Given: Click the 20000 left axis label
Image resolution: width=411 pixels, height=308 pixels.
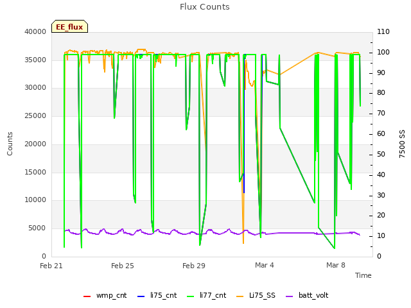Looking at the screenshot, I should [x=35, y=144].
